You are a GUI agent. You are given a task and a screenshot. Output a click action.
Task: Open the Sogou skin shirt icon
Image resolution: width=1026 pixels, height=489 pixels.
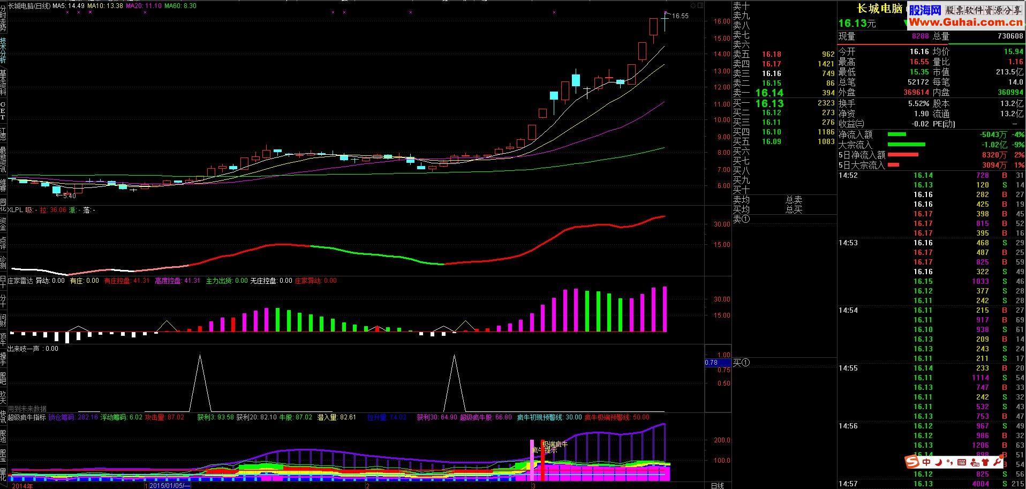(x=986, y=462)
